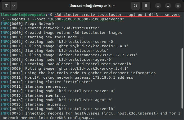Open a new terminal tab

(6, 5)
